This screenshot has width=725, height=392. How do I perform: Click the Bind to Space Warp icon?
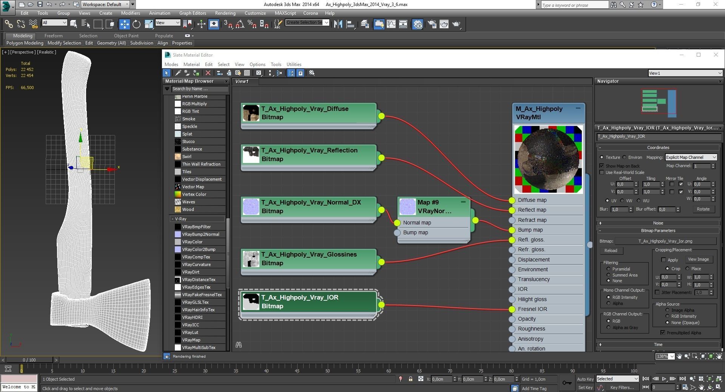tap(33, 24)
